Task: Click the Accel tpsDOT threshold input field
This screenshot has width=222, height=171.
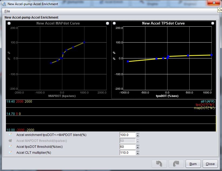Action: coord(127,146)
